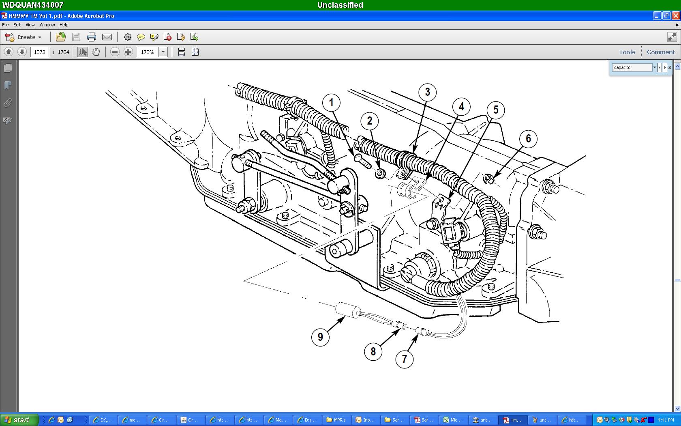Add a sticky note comment
Image resolution: width=681 pixels, height=426 pixels.
[x=141, y=37]
